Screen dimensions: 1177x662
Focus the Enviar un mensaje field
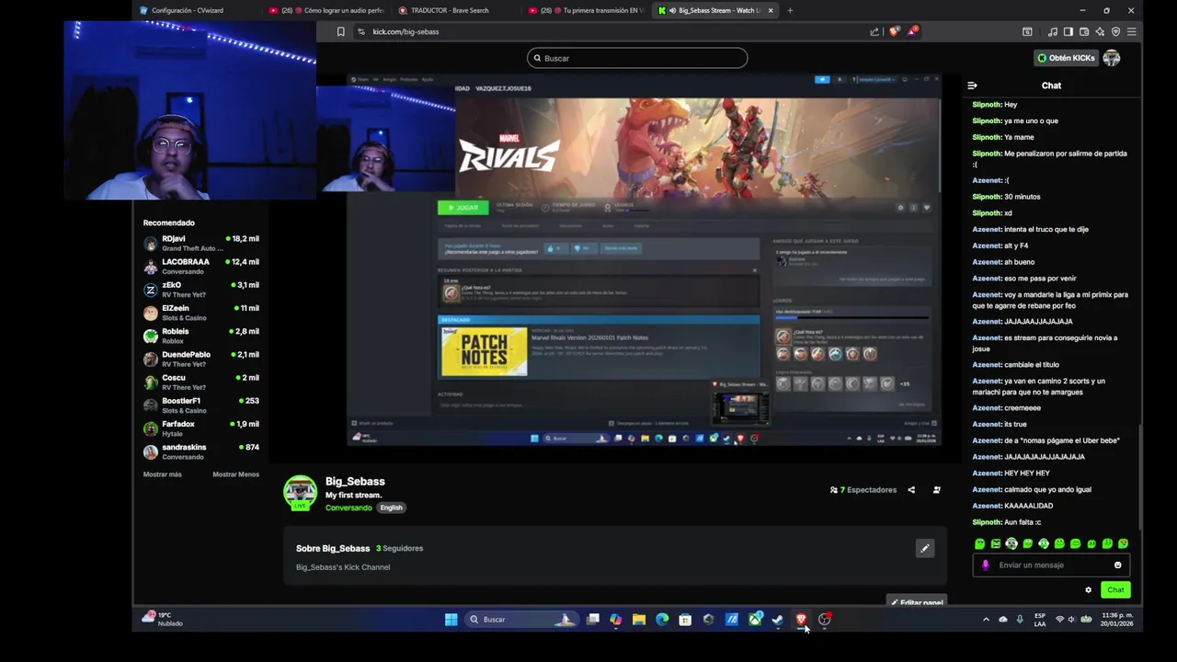(1053, 565)
